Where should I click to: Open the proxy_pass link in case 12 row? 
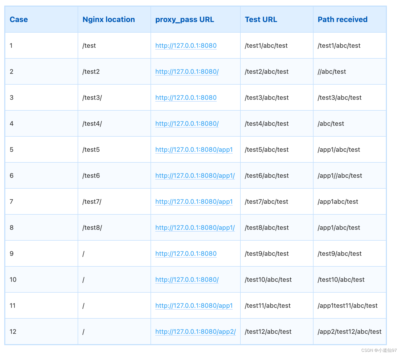click(x=195, y=332)
